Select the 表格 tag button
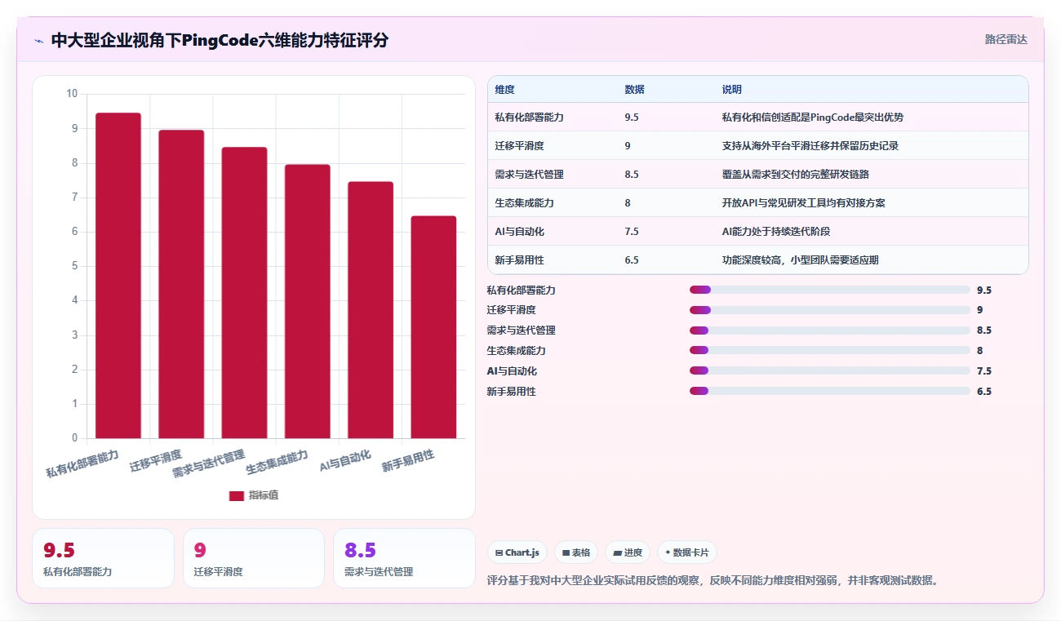Viewport: 1061px width, 621px height. 576,552
